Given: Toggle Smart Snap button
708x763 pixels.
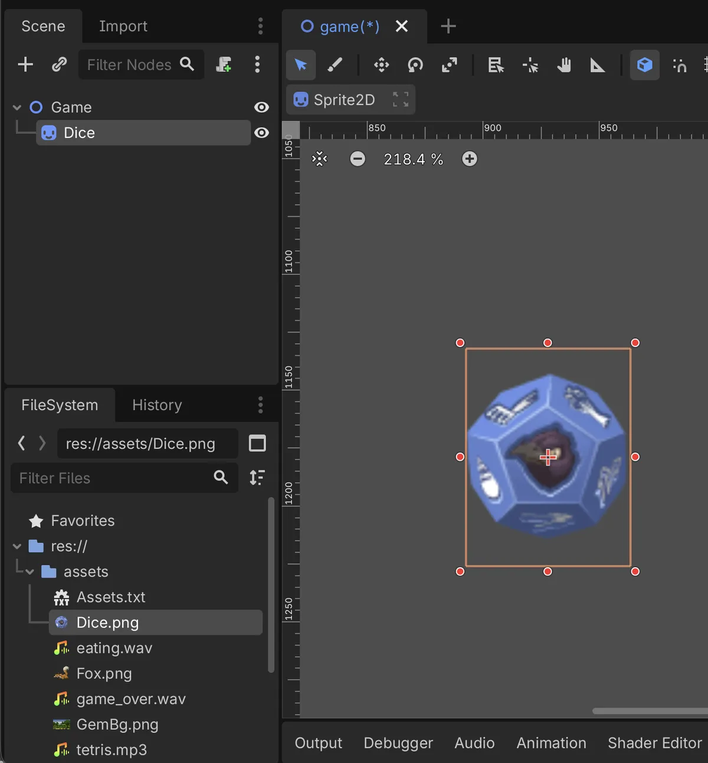Looking at the screenshot, I should point(679,65).
